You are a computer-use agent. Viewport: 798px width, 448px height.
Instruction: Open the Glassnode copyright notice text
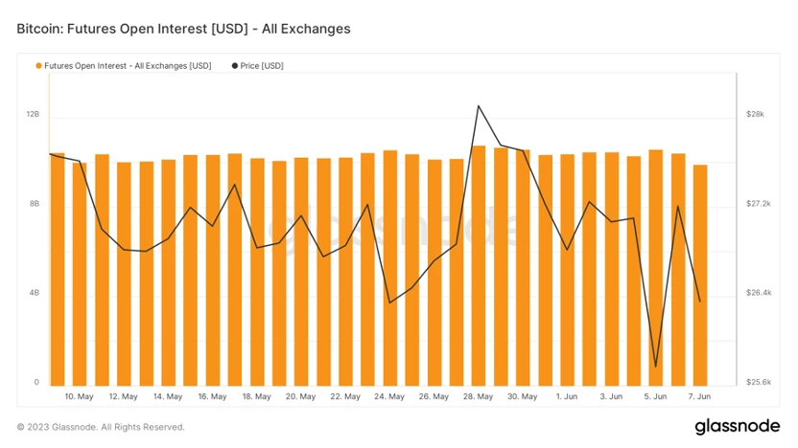point(101,427)
